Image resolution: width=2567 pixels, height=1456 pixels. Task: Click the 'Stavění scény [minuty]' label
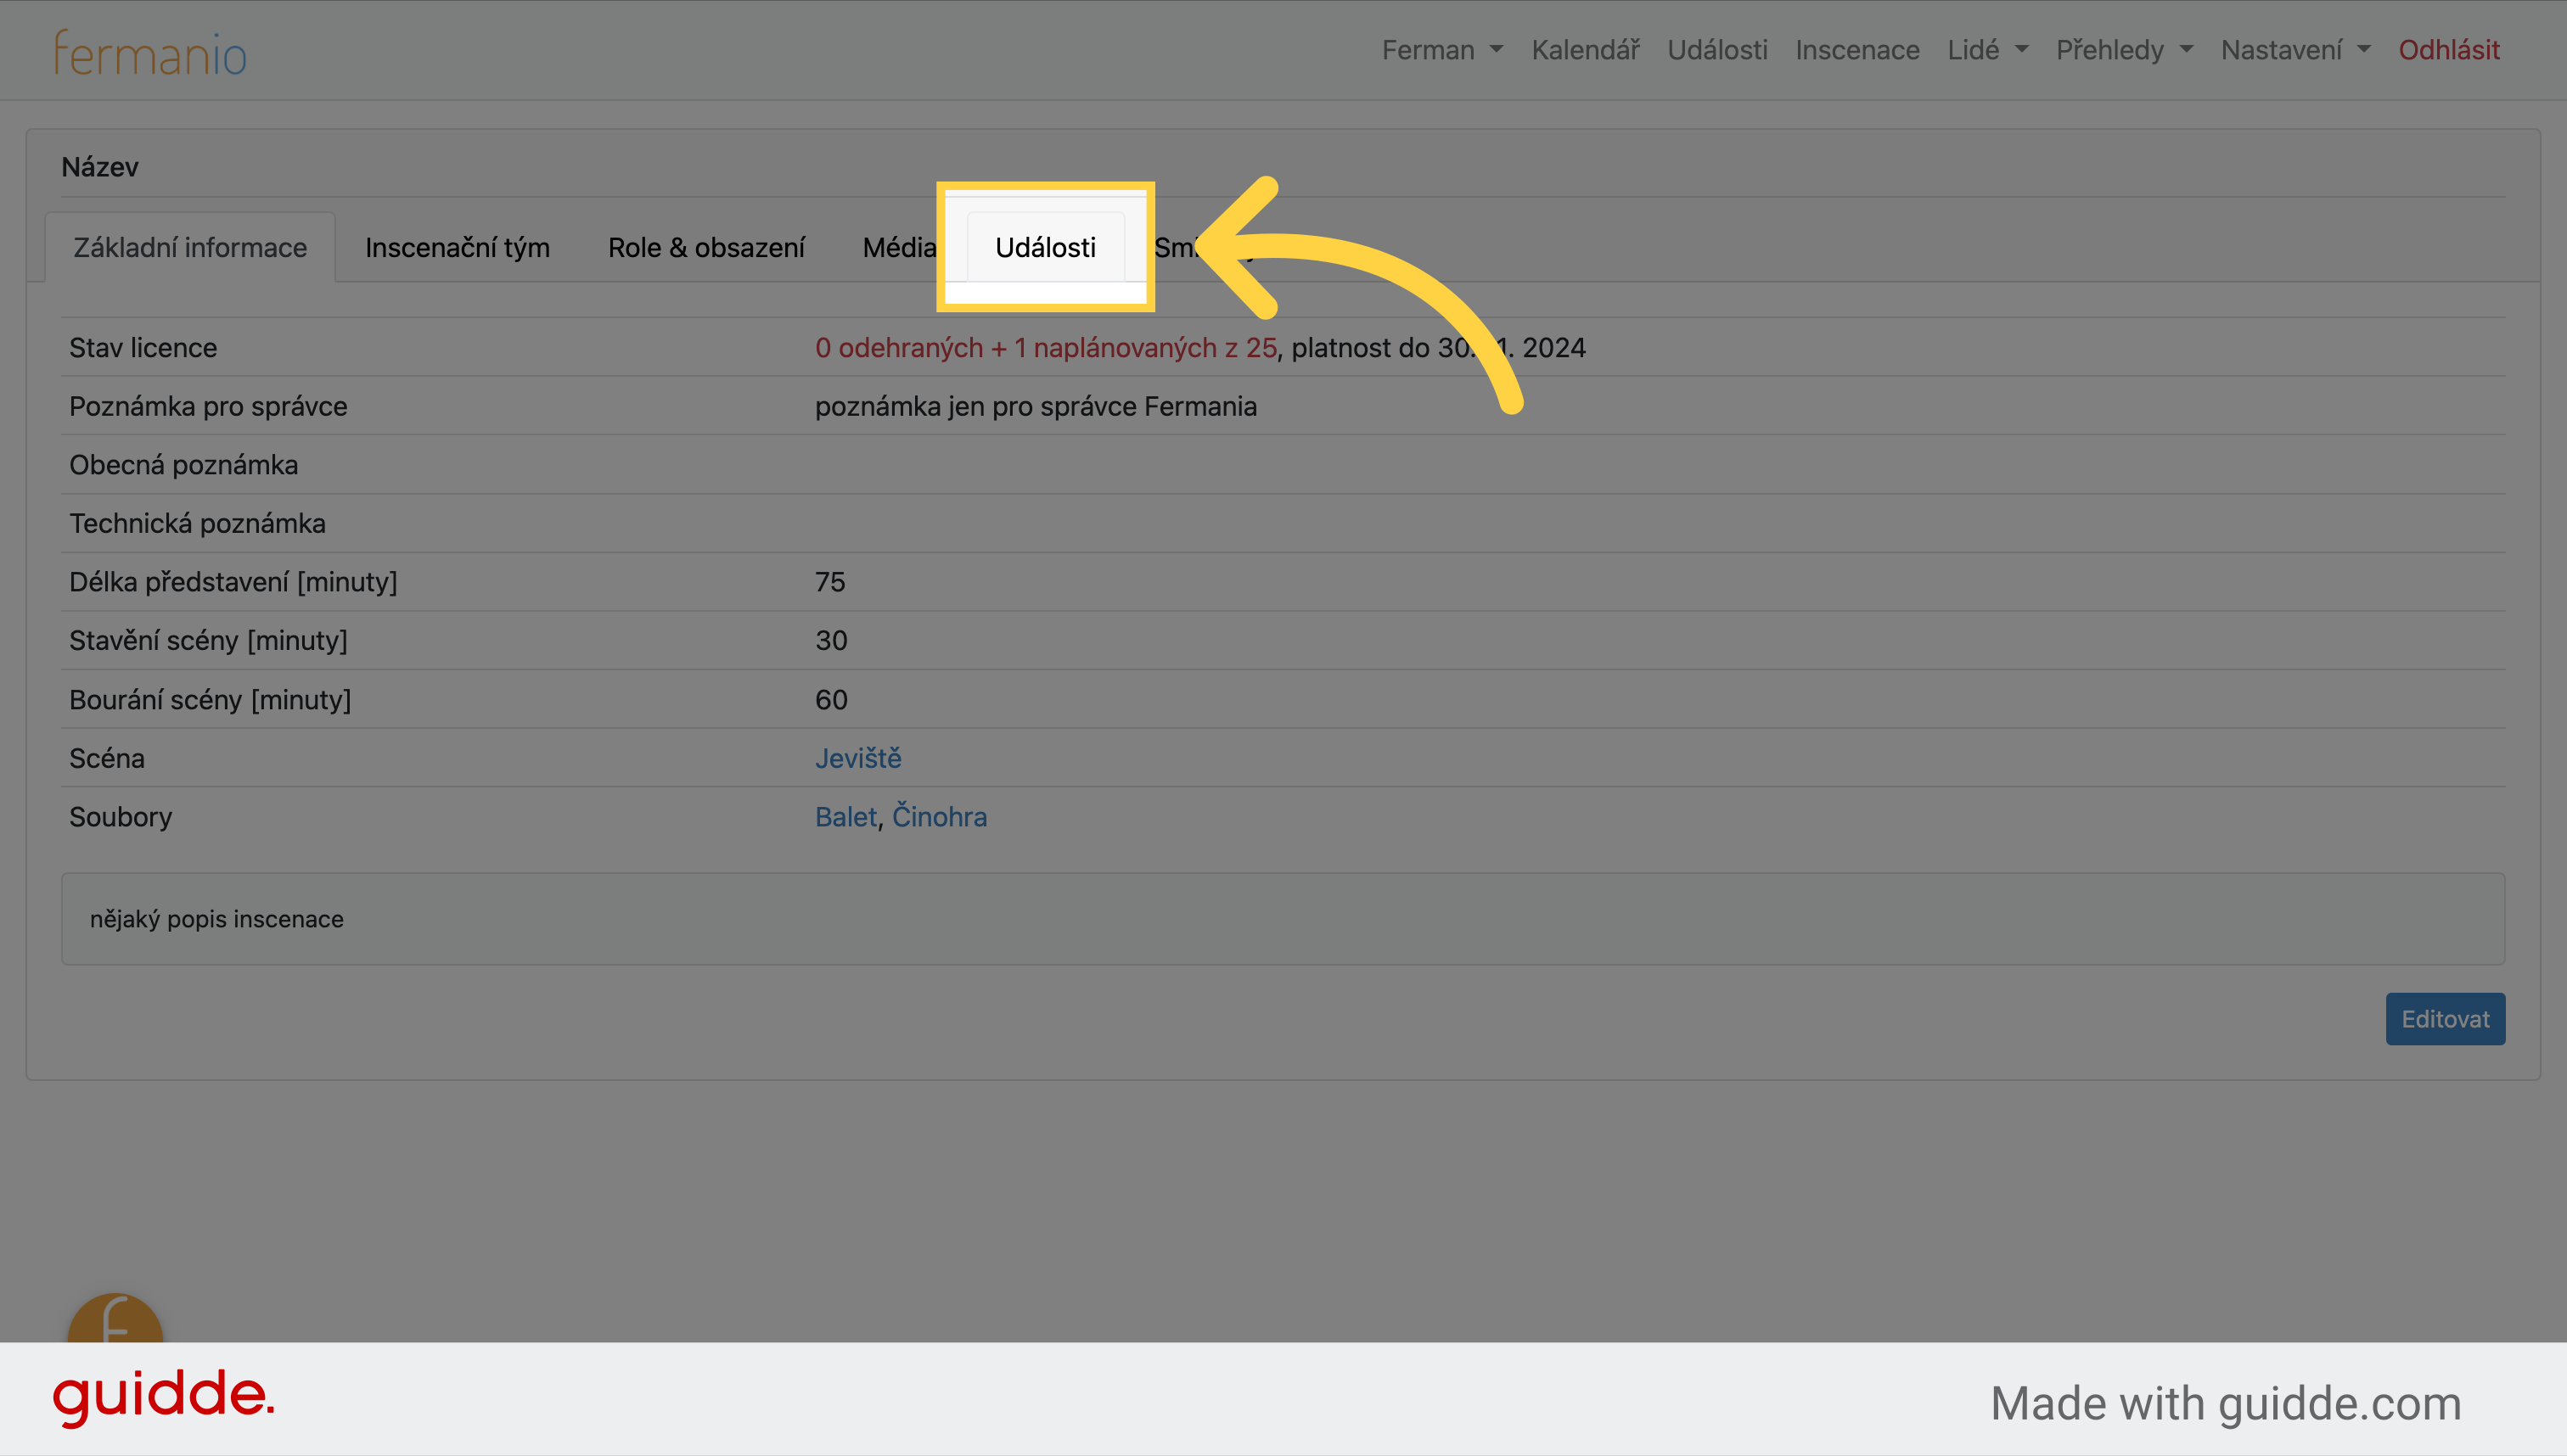tap(208, 640)
